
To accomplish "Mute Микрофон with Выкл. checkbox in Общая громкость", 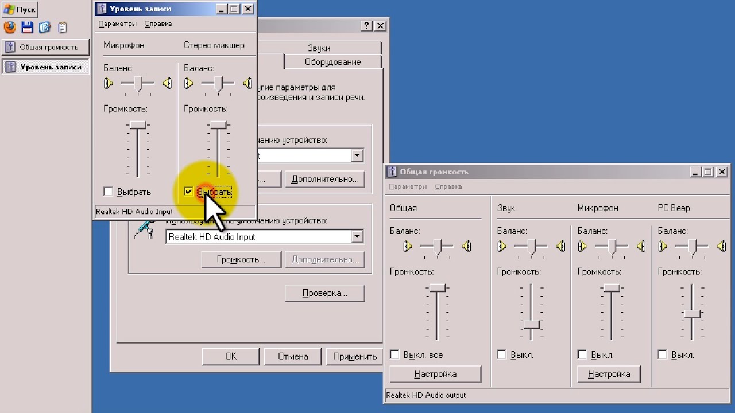I will point(582,354).
